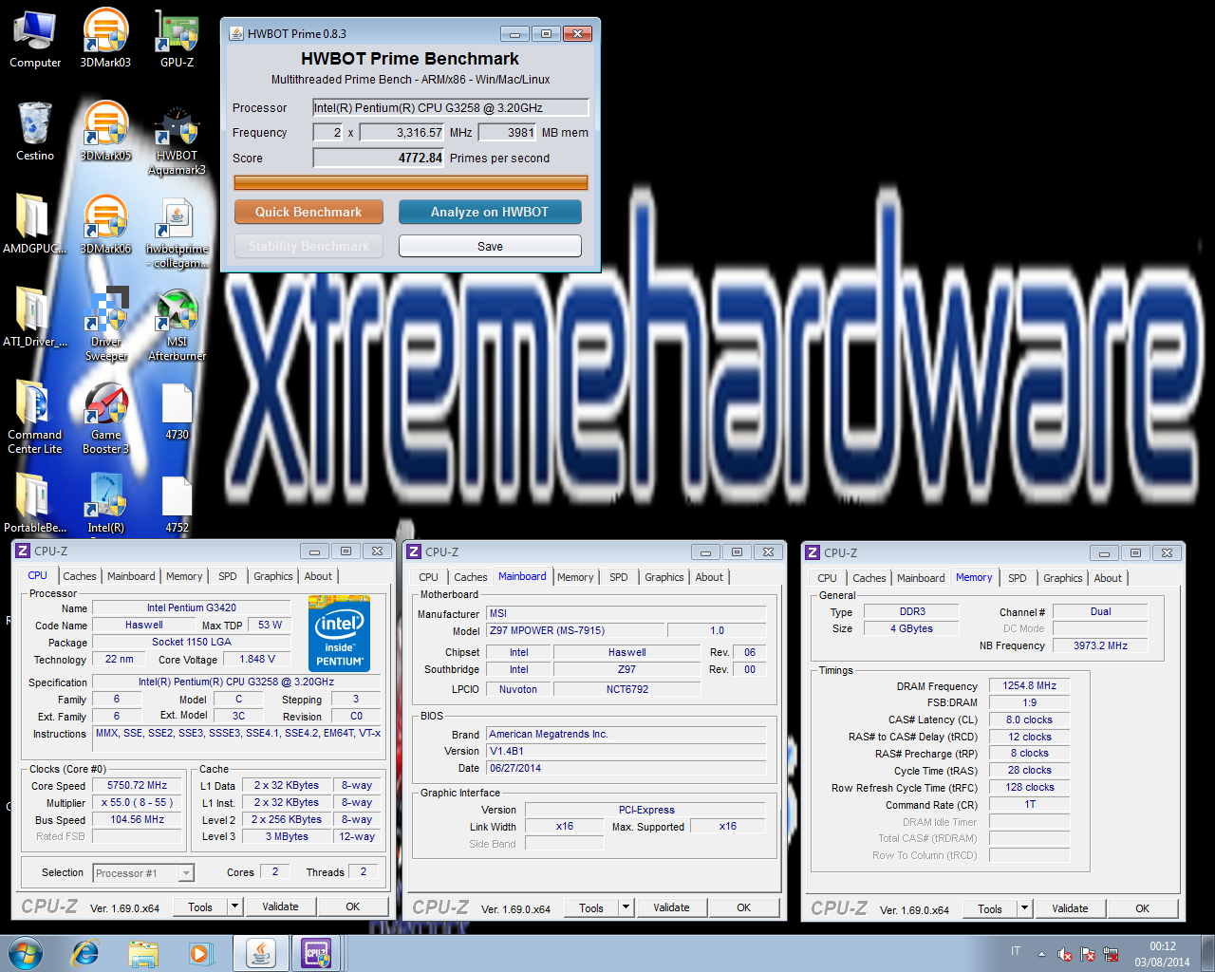
Task: Select CPU tab in right CPU-Z window
Action: click(x=828, y=578)
